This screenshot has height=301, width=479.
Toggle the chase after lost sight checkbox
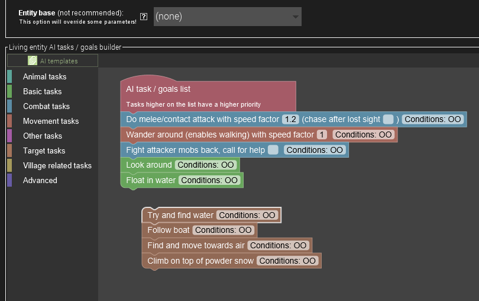click(389, 119)
